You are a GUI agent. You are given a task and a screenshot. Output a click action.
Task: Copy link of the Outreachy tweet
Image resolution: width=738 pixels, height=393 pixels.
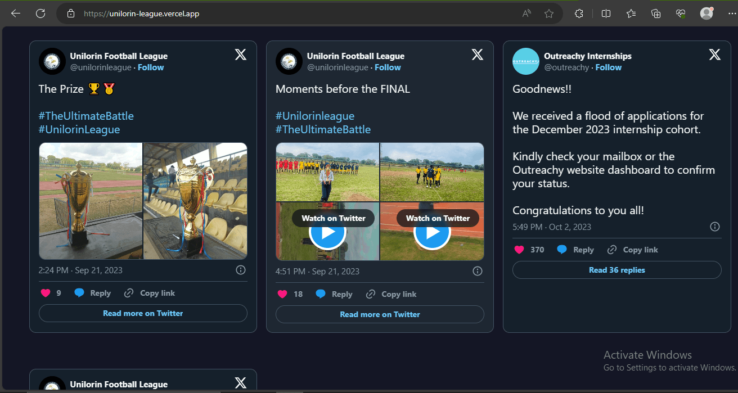click(632, 250)
